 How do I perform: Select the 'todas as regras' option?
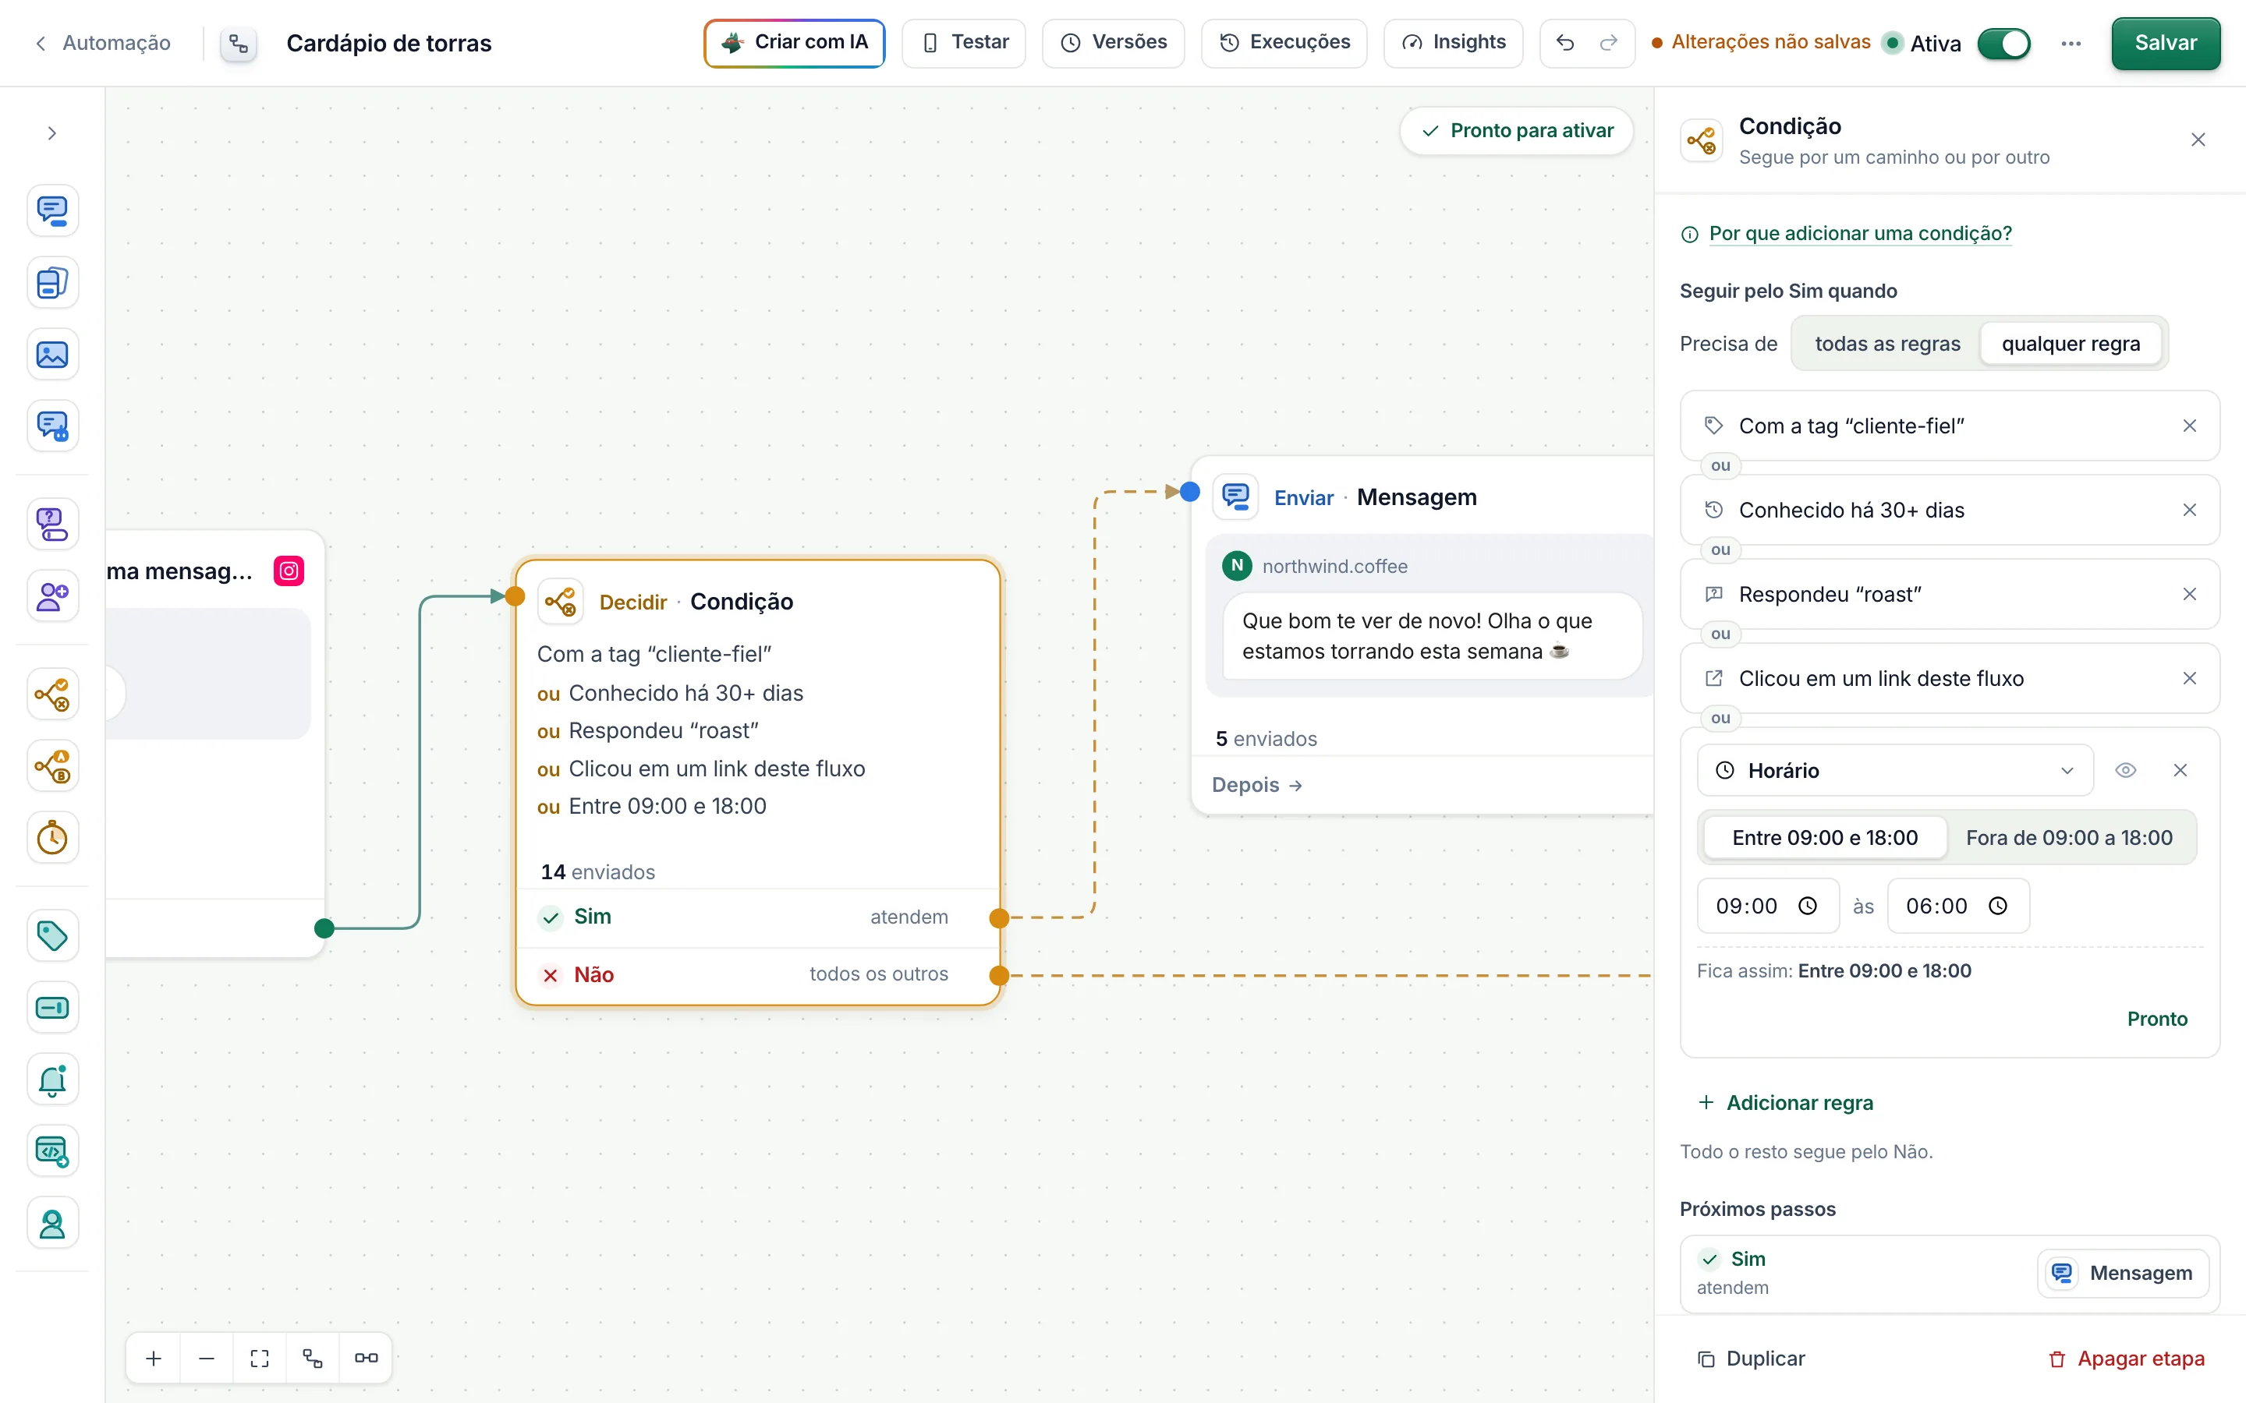pyautogui.click(x=1886, y=343)
